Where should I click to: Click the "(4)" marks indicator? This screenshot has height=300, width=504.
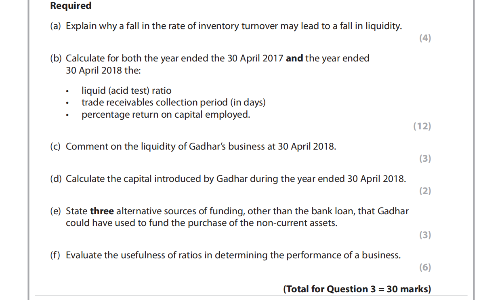(425, 38)
